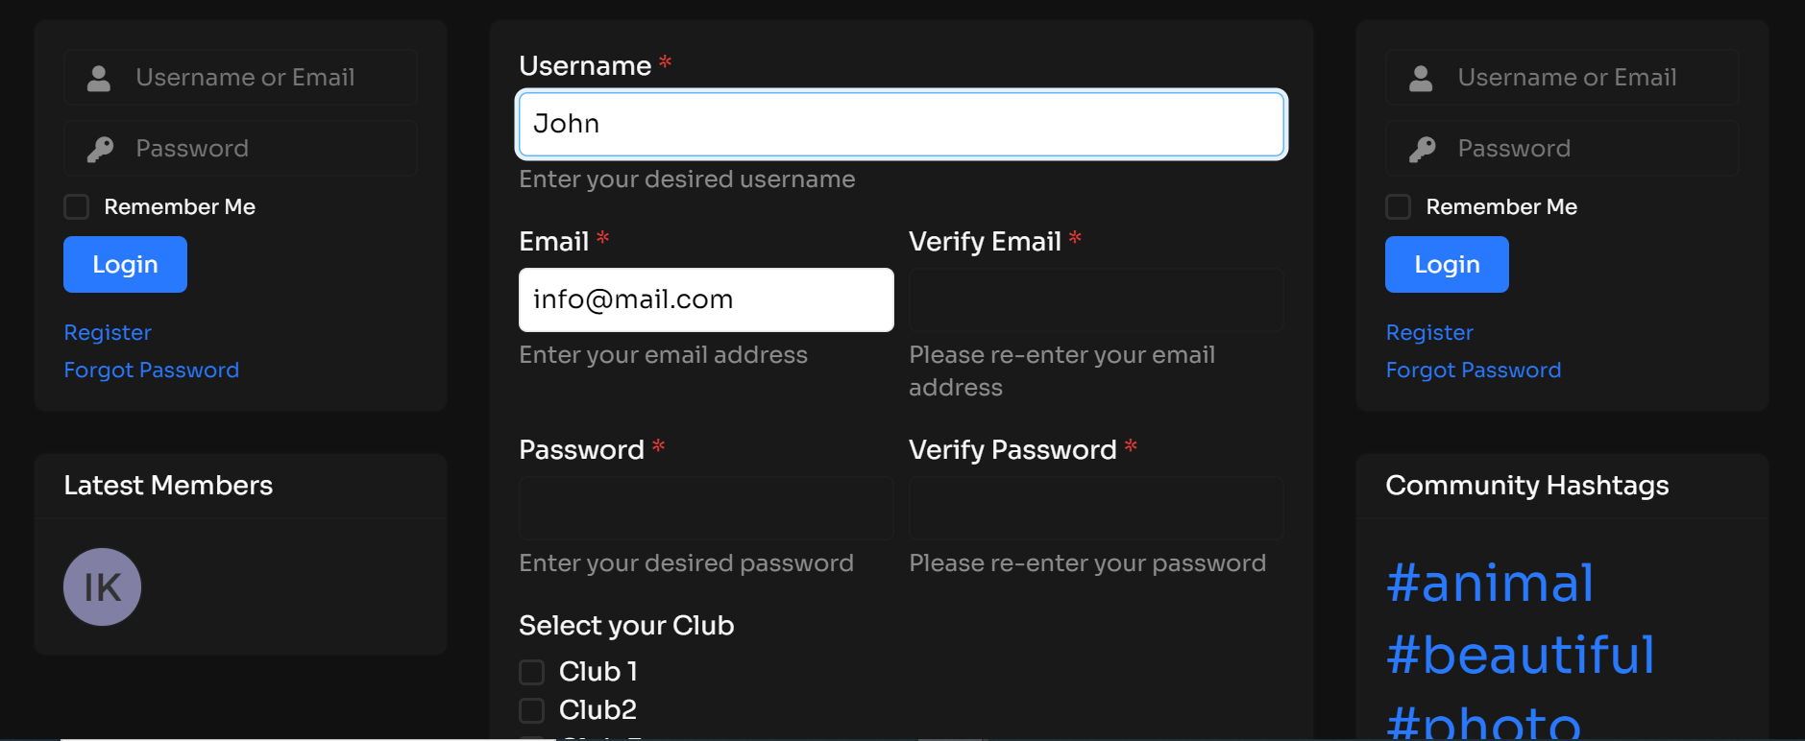Viewport: 1805px width, 741px height.
Task: Click the Email field with info@mail.com
Action: pos(706,299)
